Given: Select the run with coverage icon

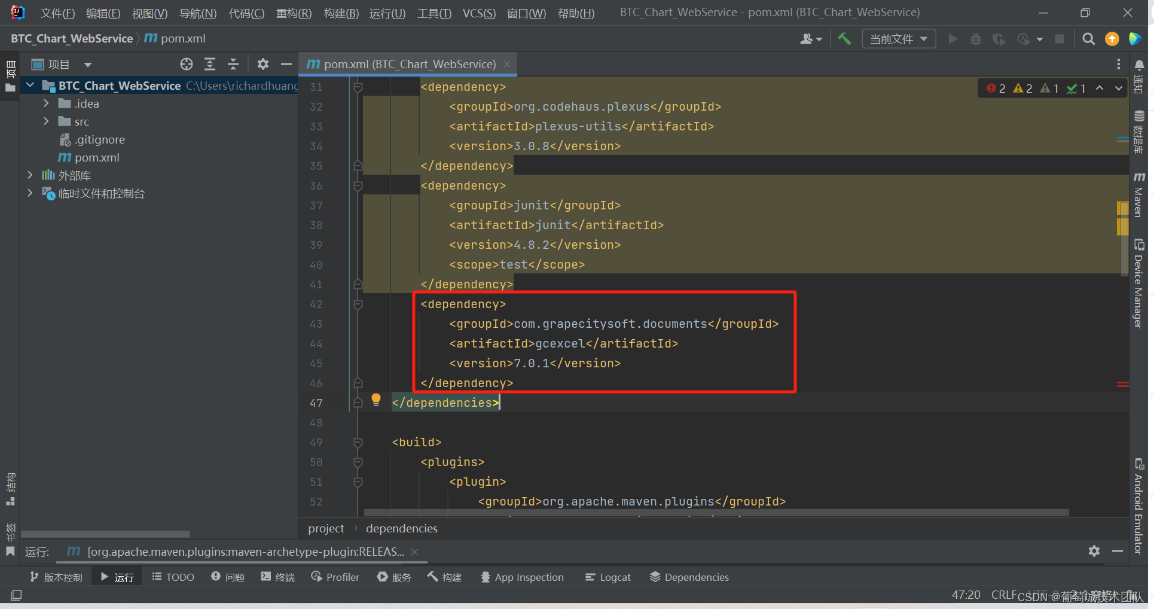Looking at the screenshot, I should point(999,39).
